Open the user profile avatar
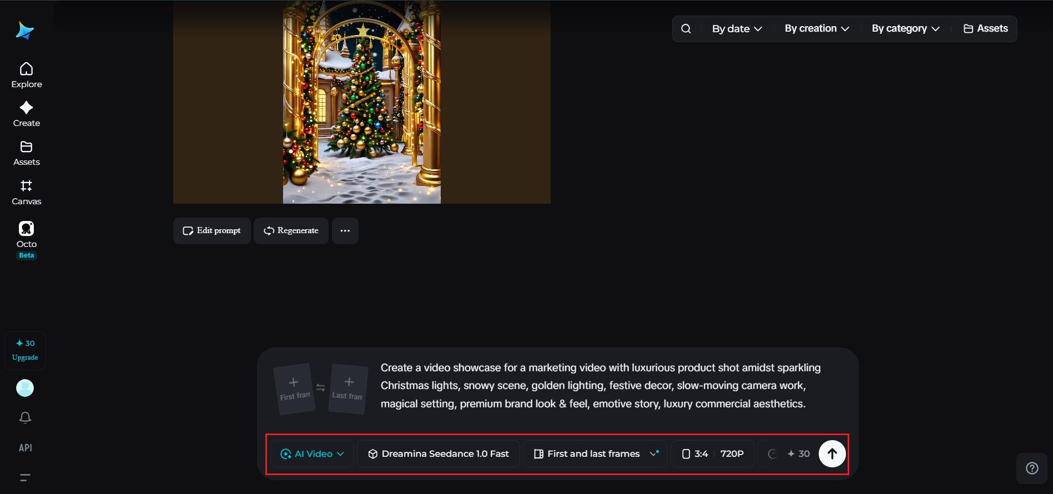This screenshot has width=1053, height=494. tap(25, 388)
